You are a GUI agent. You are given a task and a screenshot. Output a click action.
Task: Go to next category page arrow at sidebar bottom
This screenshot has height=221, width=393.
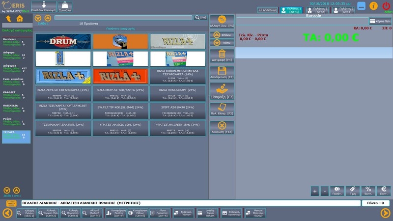7,191
